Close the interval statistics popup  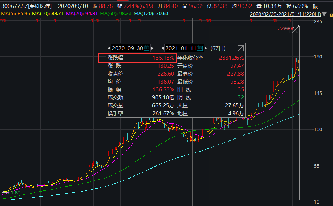point(240,48)
